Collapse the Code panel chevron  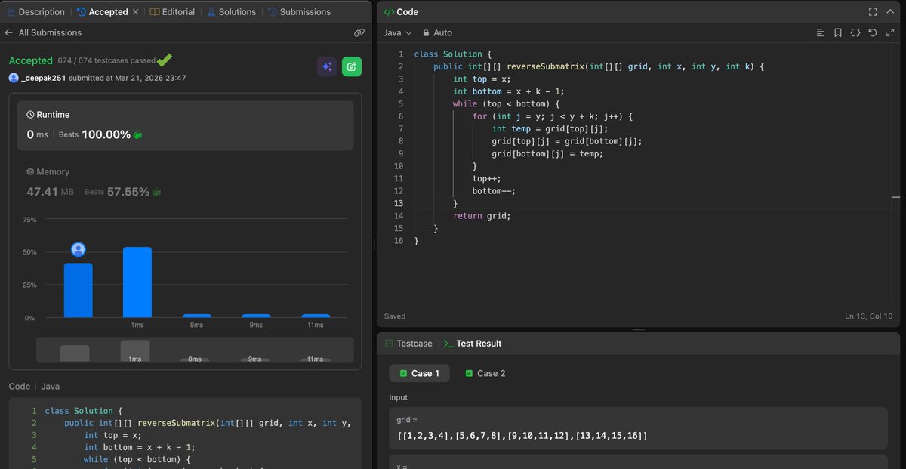coord(890,12)
